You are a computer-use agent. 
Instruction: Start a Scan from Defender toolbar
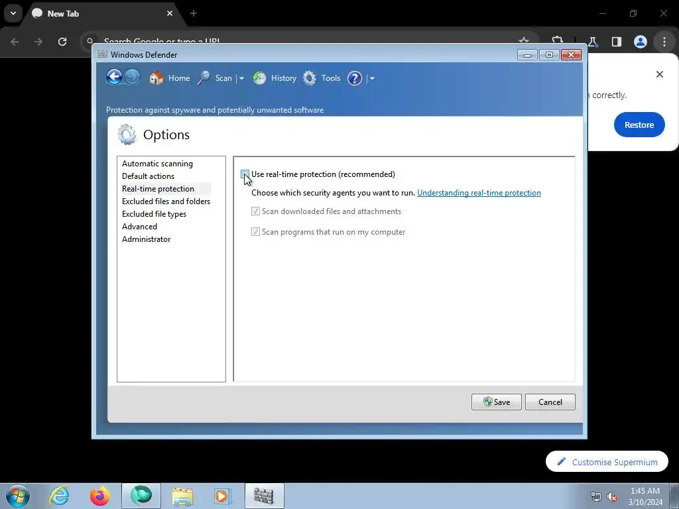point(215,78)
